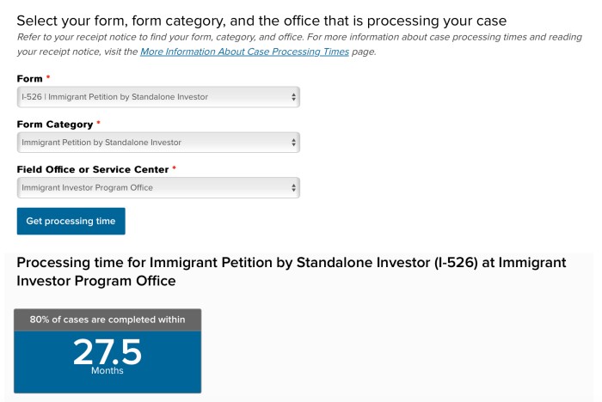602x402 pixels.
Task: Click the "Form Category" field label
Action: [55, 125]
